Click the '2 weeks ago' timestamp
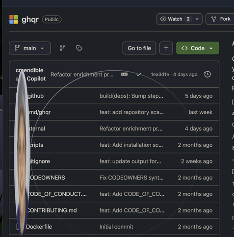The height and width of the screenshot is (237, 234). pyautogui.click(x=197, y=161)
